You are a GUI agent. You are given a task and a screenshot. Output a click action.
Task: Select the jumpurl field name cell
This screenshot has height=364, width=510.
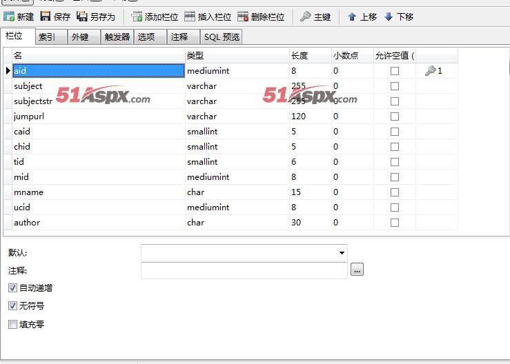click(99, 117)
